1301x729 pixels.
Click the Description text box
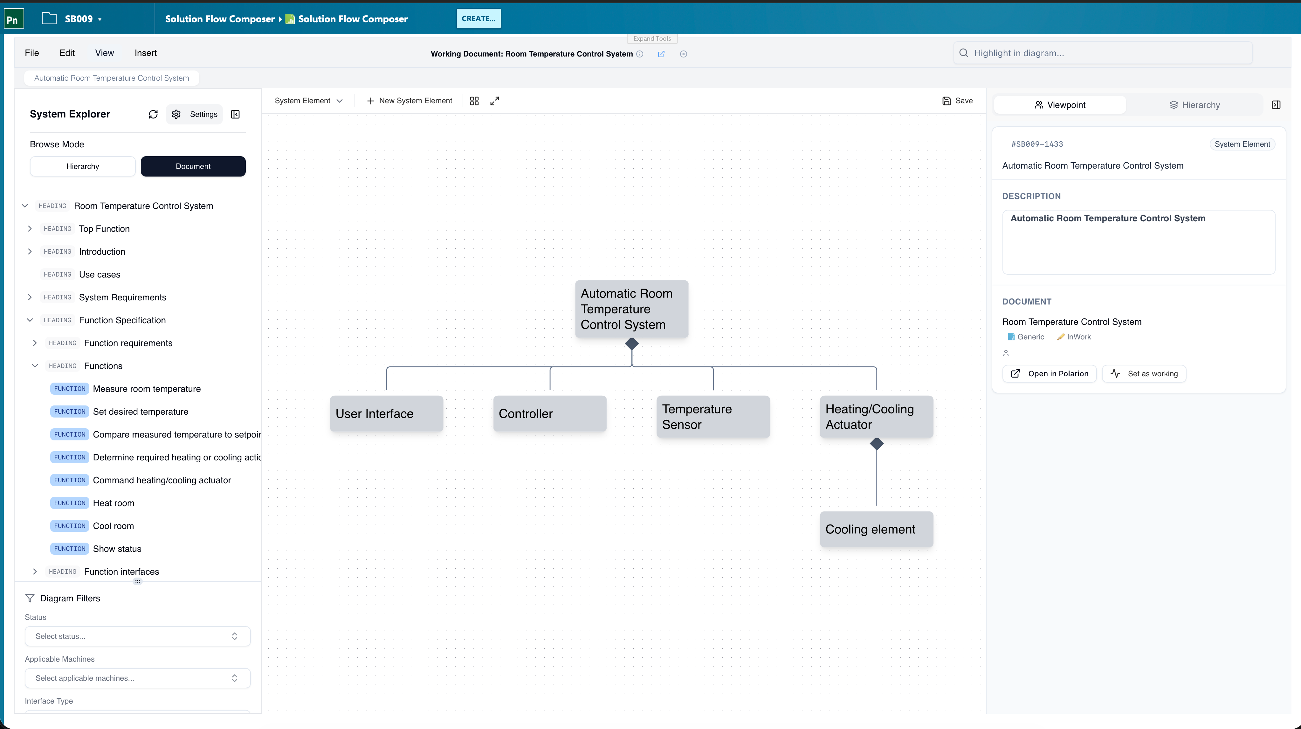tap(1138, 242)
